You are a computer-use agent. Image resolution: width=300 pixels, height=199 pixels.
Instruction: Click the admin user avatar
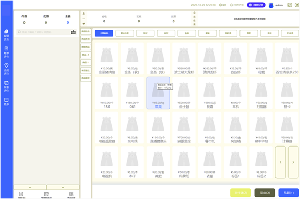tap(271, 5)
